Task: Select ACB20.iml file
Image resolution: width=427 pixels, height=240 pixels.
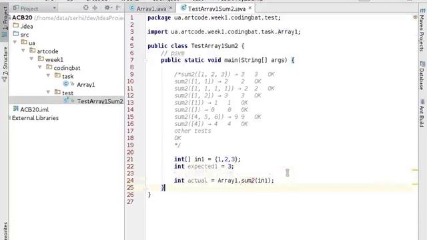Action: click(x=35, y=109)
